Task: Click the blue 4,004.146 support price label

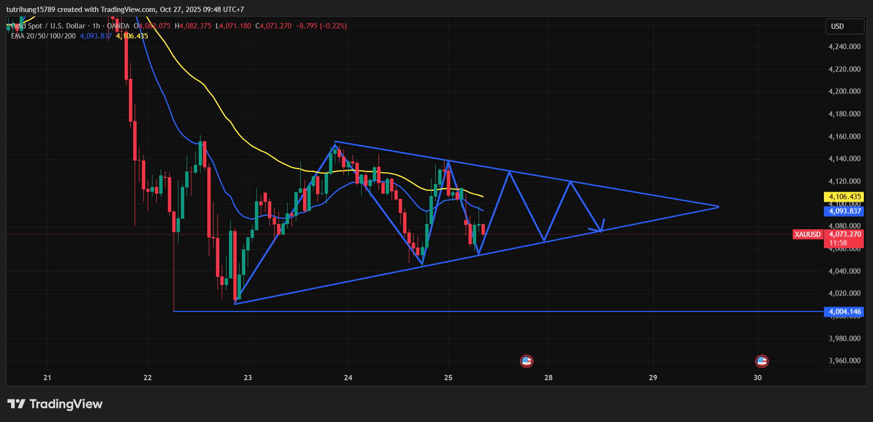Action: [844, 311]
